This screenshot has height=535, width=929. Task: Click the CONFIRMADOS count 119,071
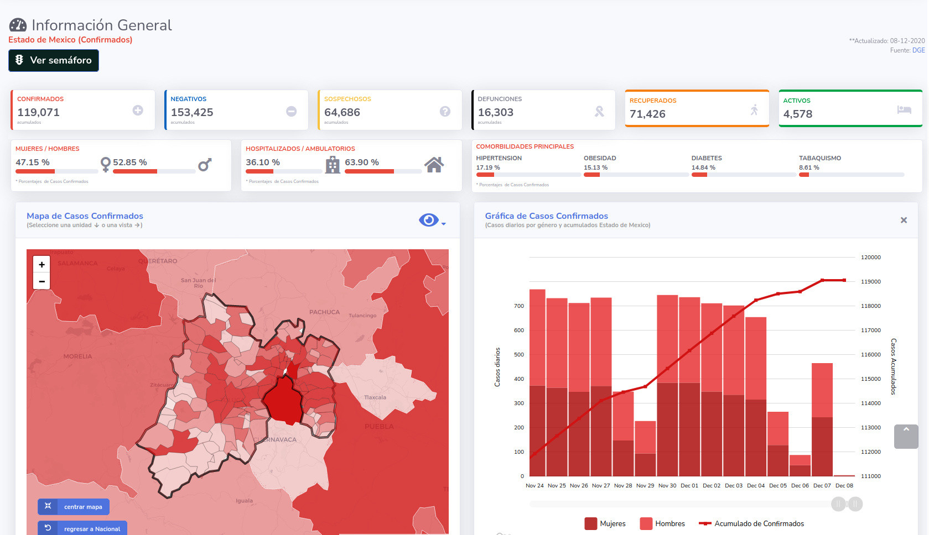coord(38,112)
